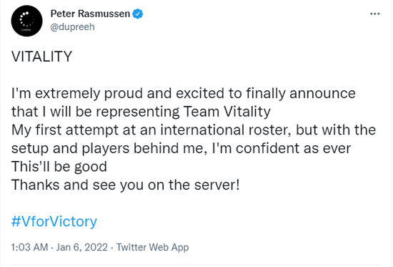Open the Peter Rasmussen display name
This screenshot has width=393, height=267.
(90, 14)
